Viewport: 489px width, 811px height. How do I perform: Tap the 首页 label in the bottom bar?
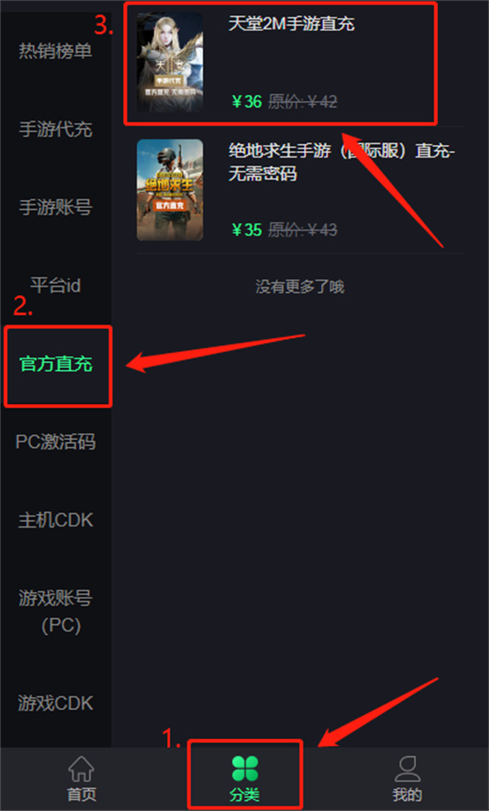tap(82, 794)
